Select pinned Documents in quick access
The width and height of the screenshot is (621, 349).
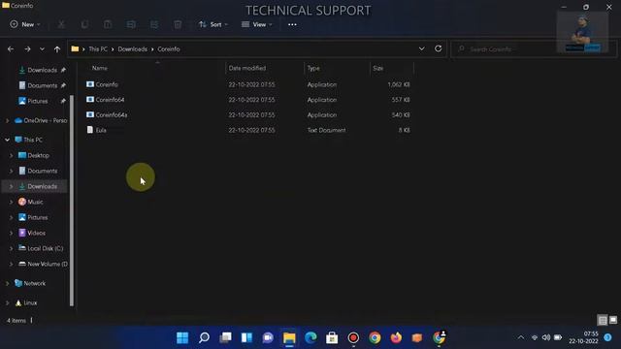[x=42, y=85]
